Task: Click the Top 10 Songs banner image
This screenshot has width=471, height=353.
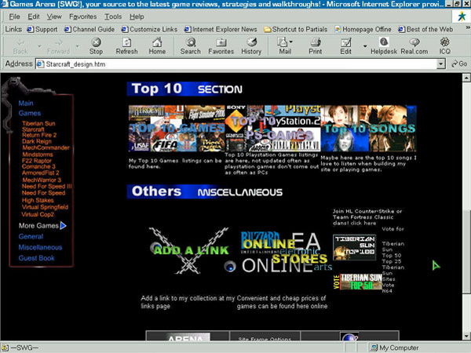Action: 369,129
